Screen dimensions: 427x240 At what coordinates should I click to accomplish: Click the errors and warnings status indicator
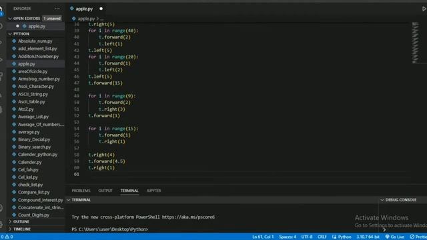pyautogui.click(x=7, y=237)
